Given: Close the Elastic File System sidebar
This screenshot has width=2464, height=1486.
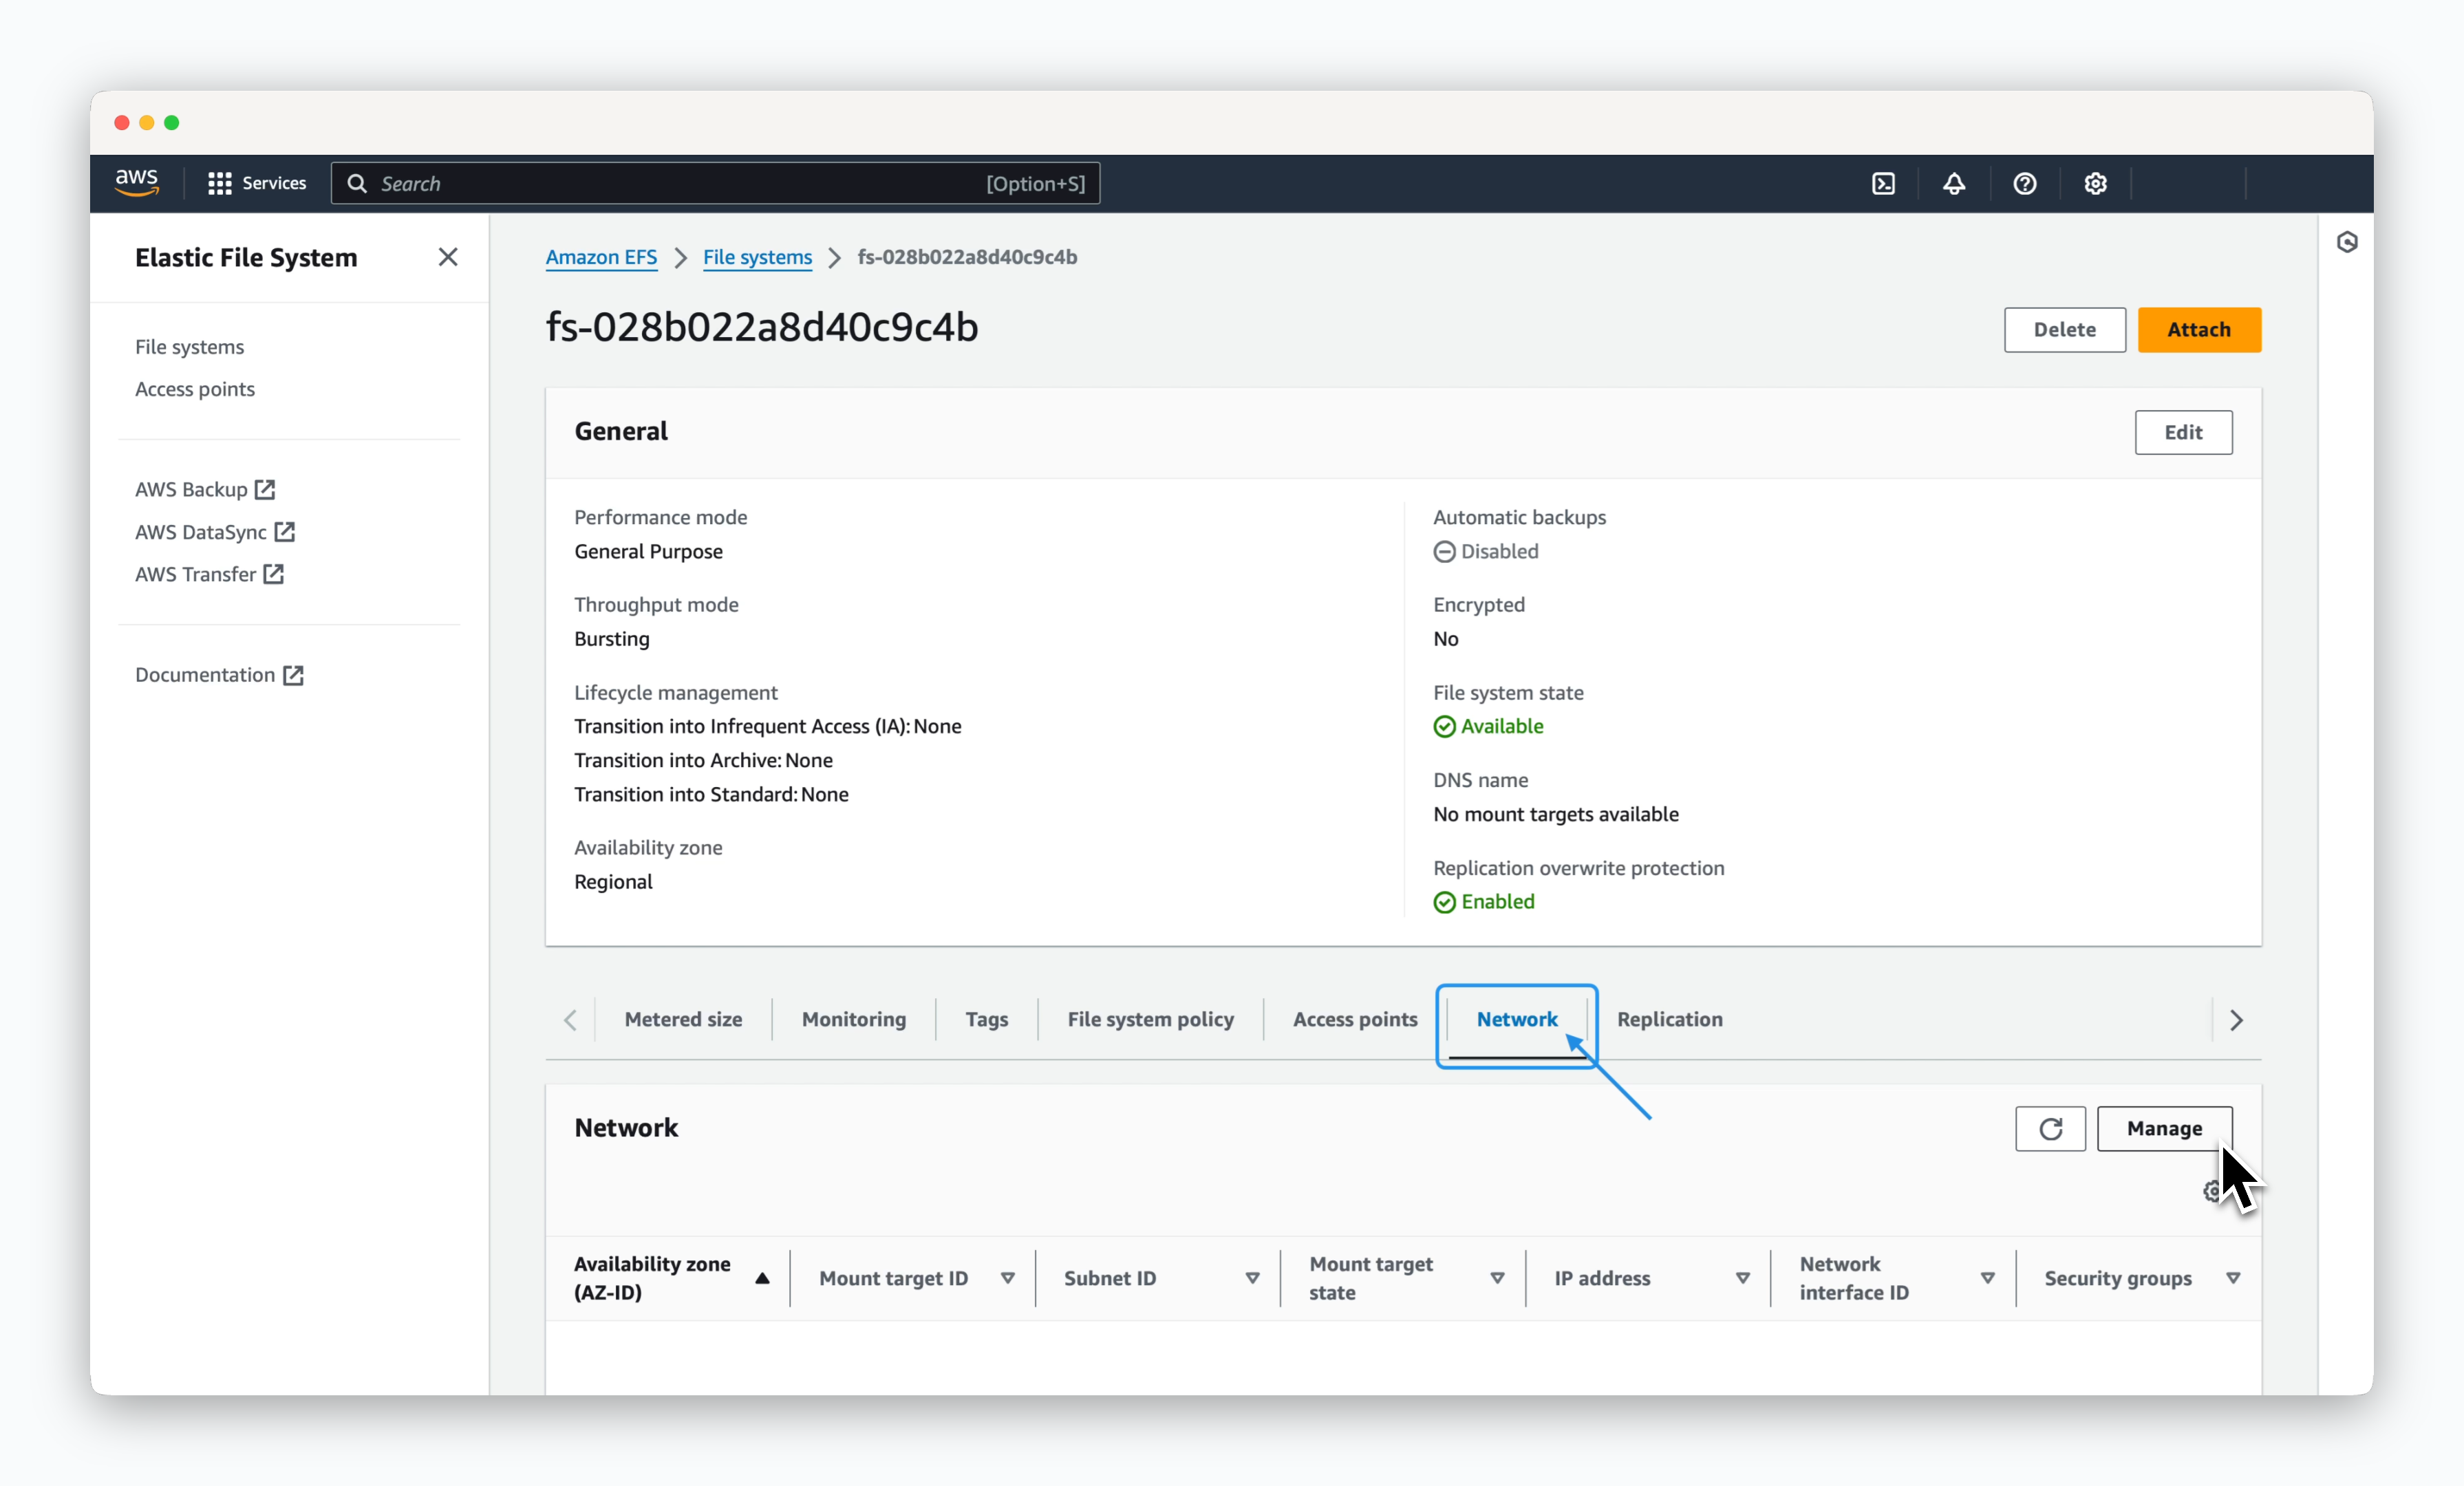Looking at the screenshot, I should coord(448,257).
